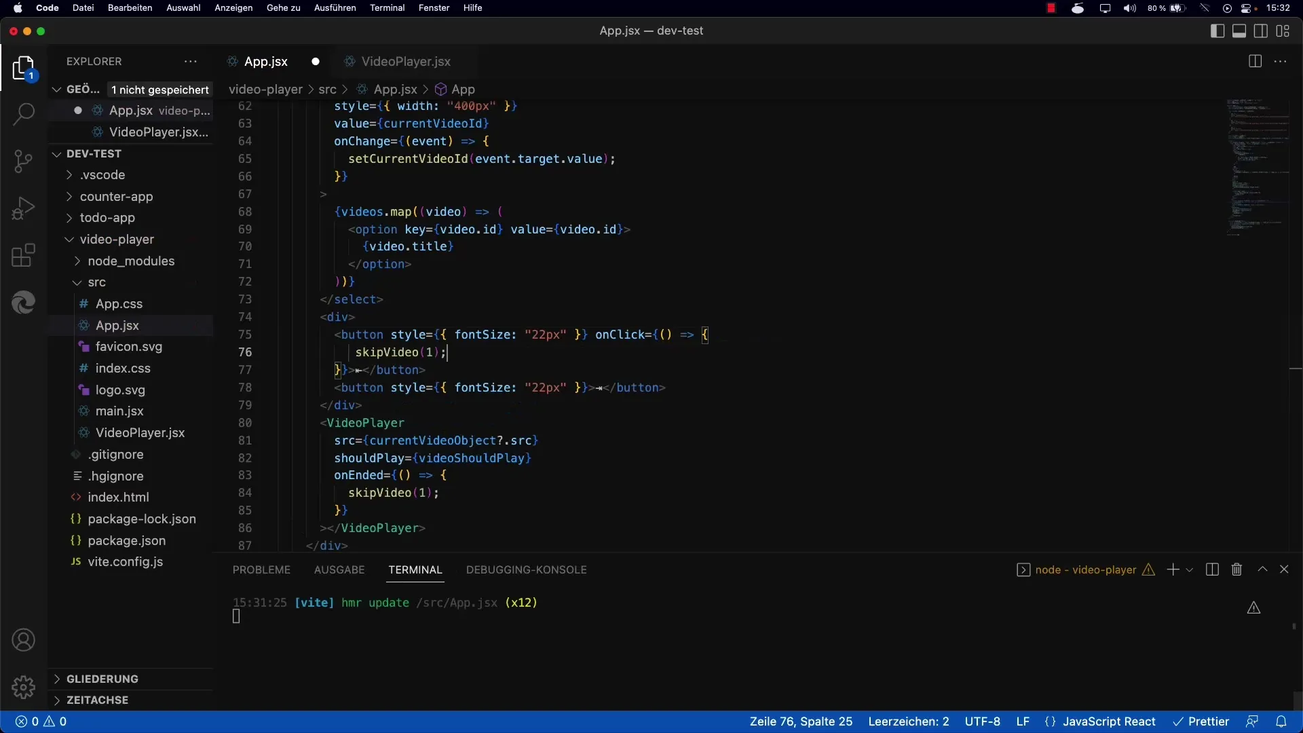
Task: Open errors and warnings status item
Action: coord(41,721)
